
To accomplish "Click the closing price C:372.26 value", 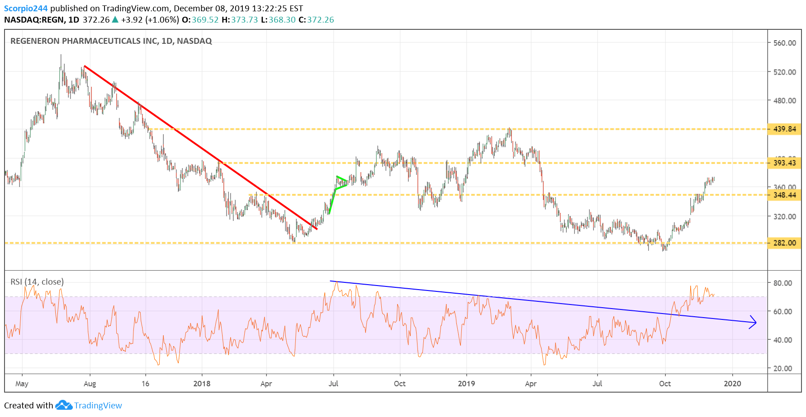I will click(316, 20).
